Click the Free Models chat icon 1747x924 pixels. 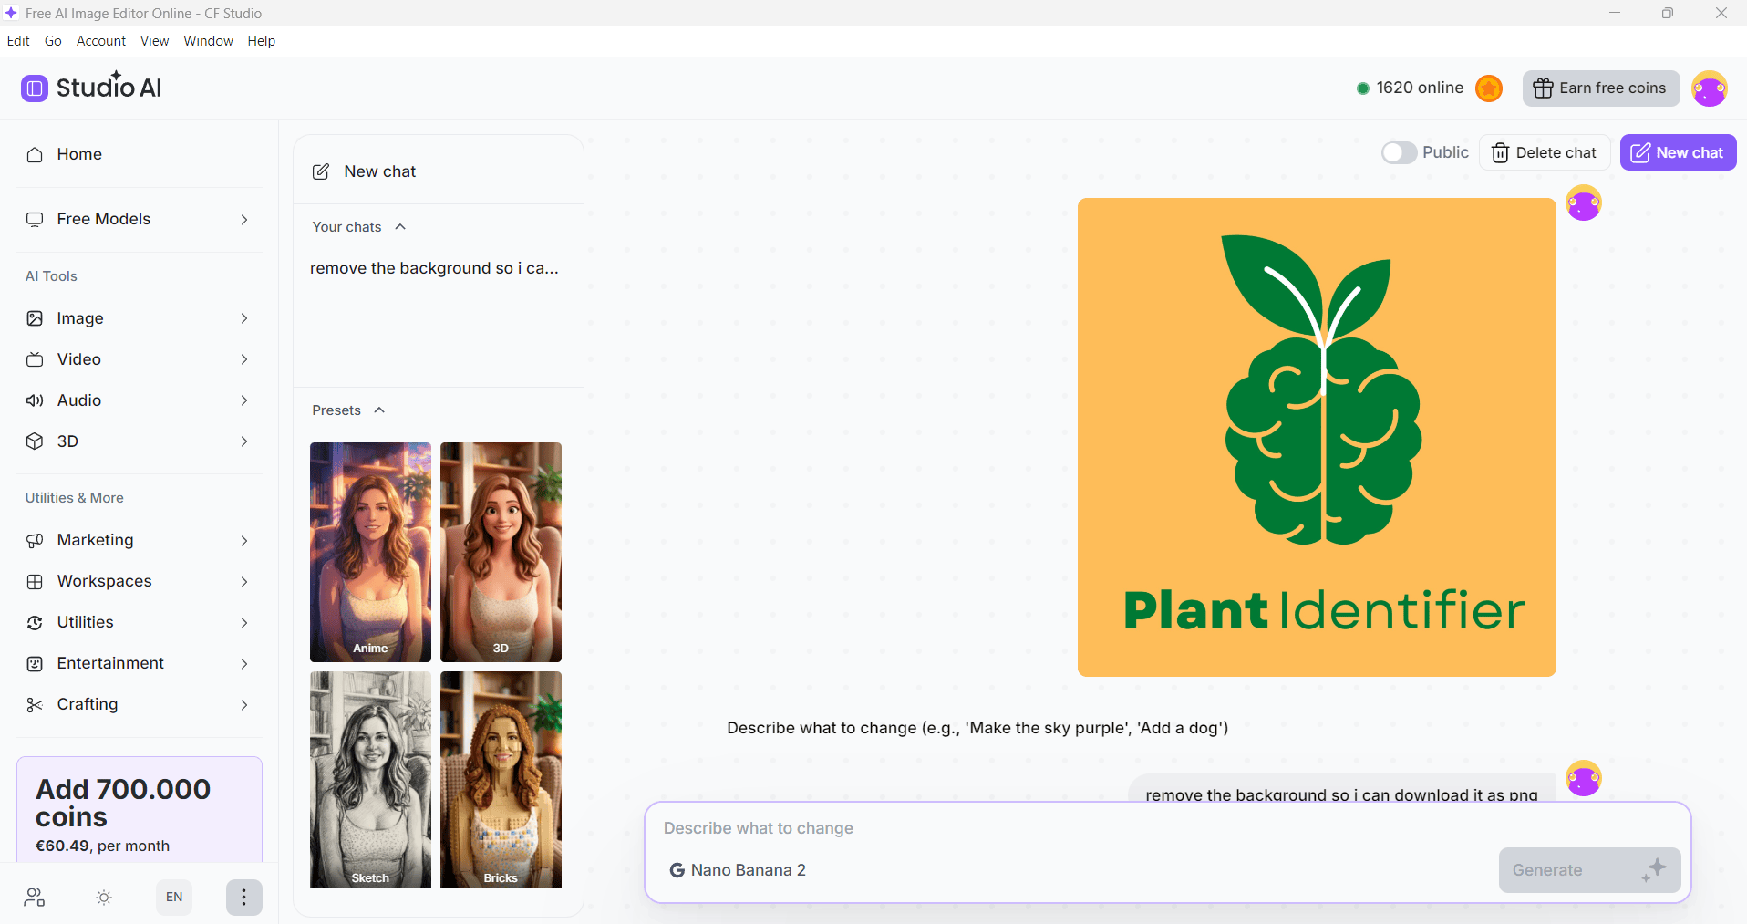pos(35,220)
